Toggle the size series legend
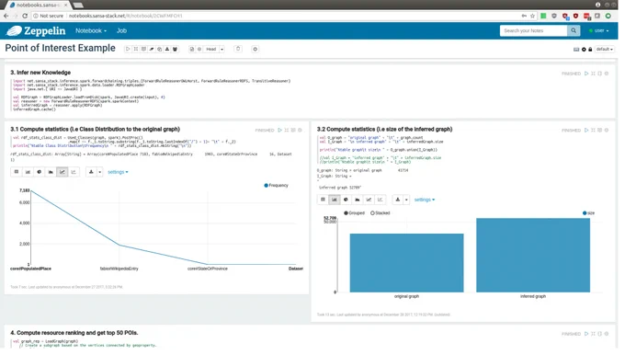Viewport: 625px width, 355px height. click(x=588, y=213)
